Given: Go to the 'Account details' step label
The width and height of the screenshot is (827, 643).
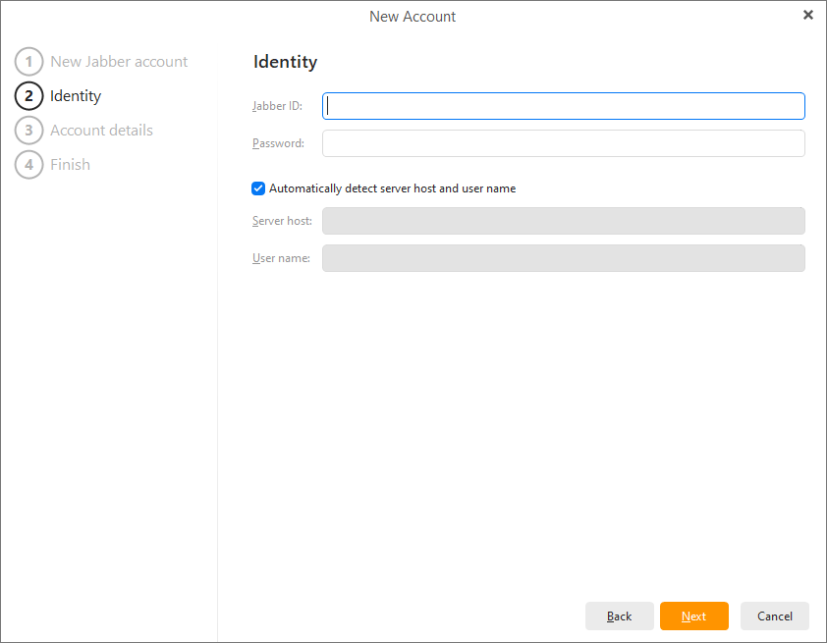Looking at the screenshot, I should (101, 131).
